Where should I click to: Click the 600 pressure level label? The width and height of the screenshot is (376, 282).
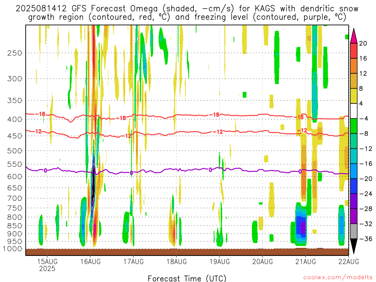click(14, 177)
